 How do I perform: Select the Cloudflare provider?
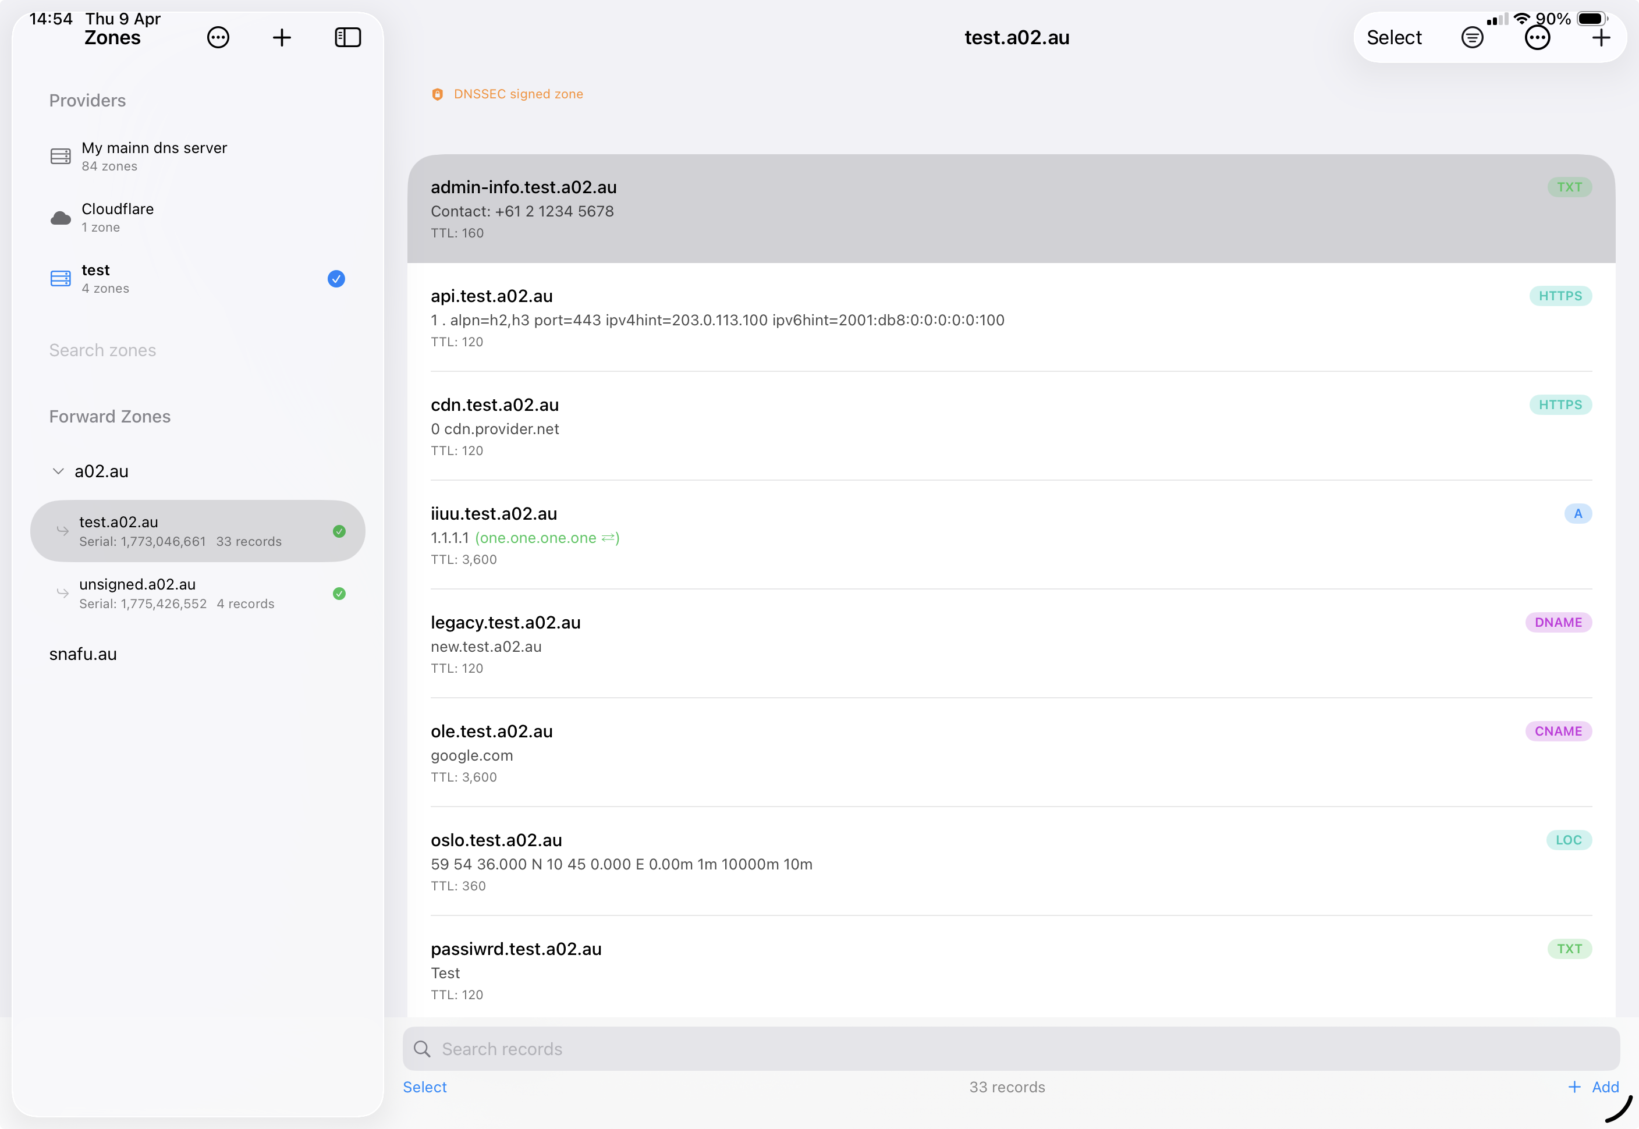click(197, 217)
